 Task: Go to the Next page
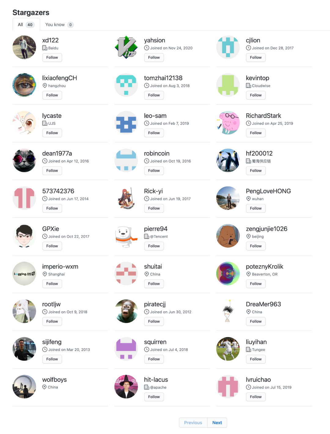[217, 423]
